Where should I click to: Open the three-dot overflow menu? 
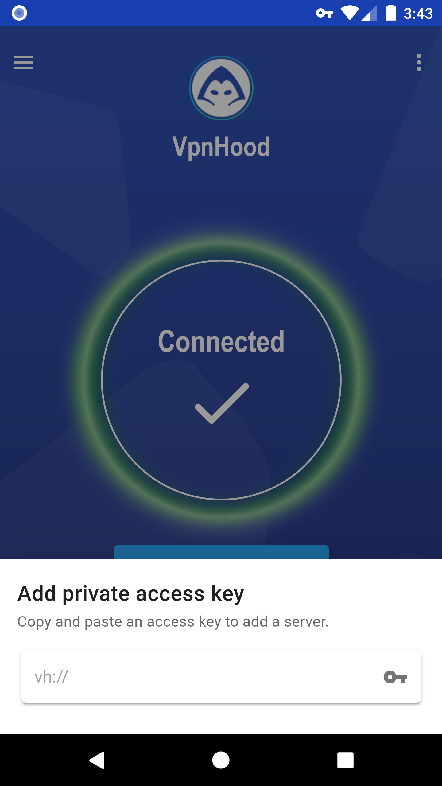coord(419,63)
